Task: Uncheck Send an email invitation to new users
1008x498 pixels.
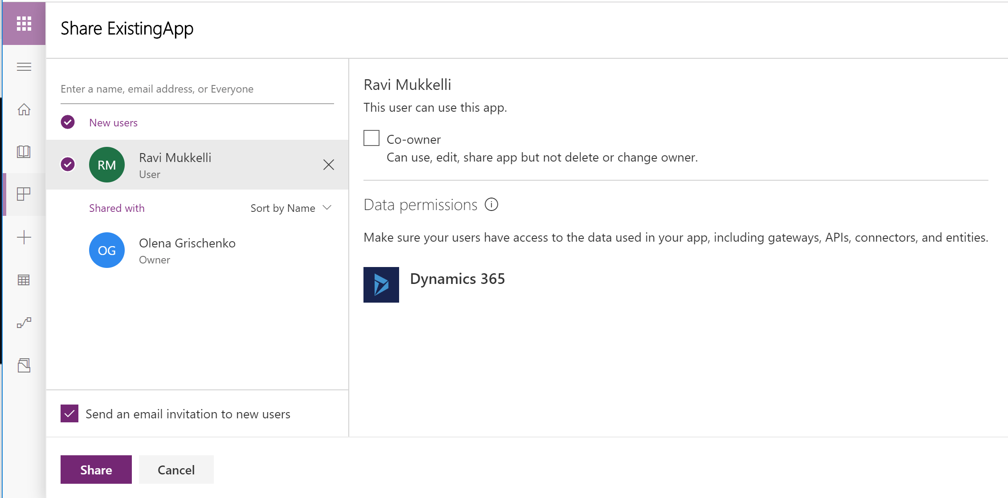Action: pyautogui.click(x=69, y=413)
